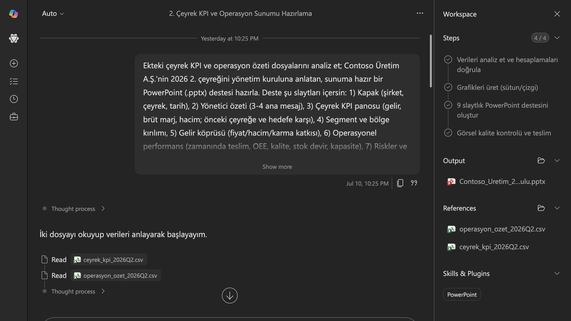Open the task list icon in sidebar
The width and height of the screenshot is (571, 321).
pos(14,81)
